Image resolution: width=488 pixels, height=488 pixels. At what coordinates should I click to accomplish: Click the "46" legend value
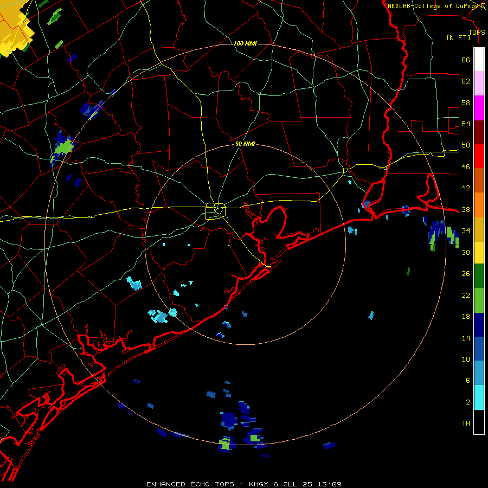(x=466, y=167)
